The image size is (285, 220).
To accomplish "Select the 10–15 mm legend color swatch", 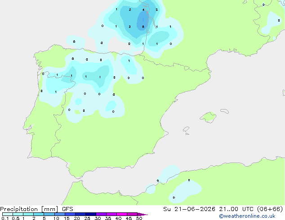I will click(x=60, y=214).
